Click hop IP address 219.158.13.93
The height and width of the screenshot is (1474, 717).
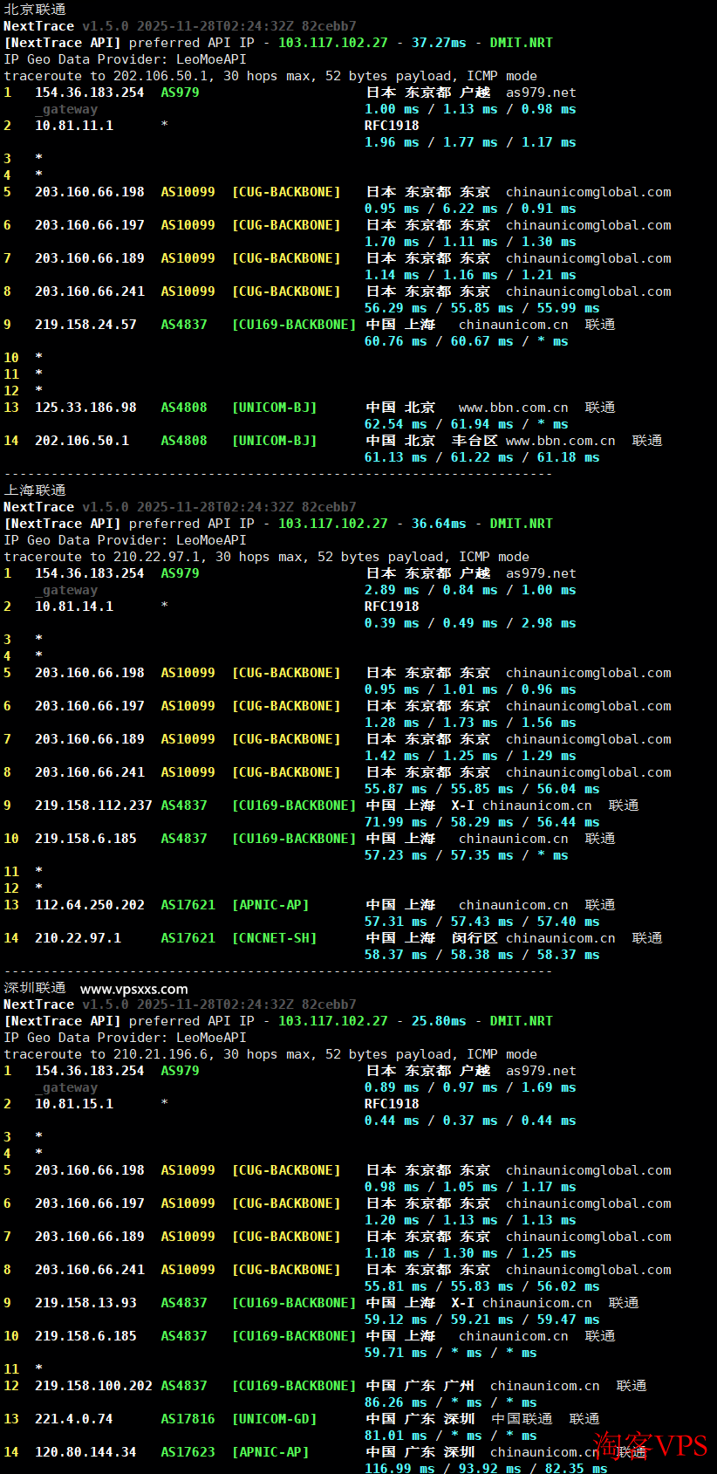pos(85,1303)
